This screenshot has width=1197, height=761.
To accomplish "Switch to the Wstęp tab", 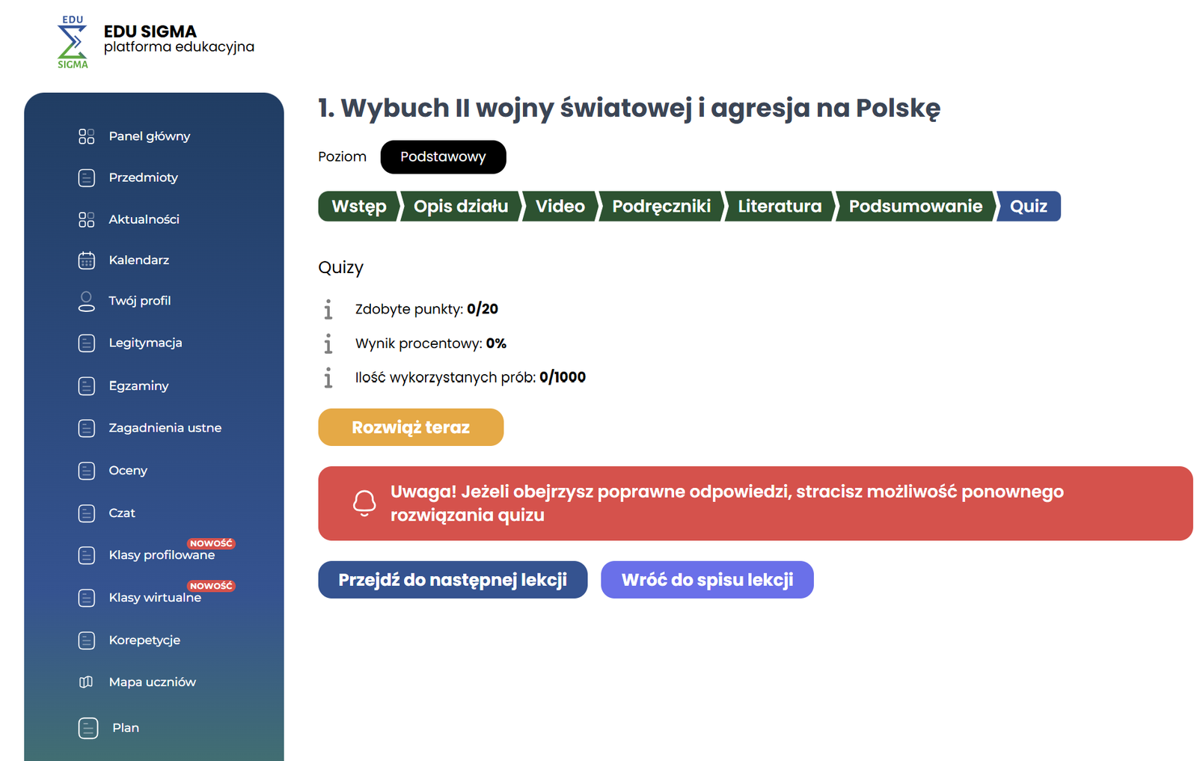I will click(x=358, y=207).
